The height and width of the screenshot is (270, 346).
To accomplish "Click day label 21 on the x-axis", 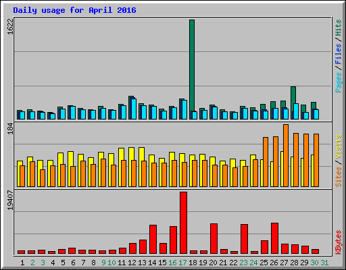I will point(223,263).
